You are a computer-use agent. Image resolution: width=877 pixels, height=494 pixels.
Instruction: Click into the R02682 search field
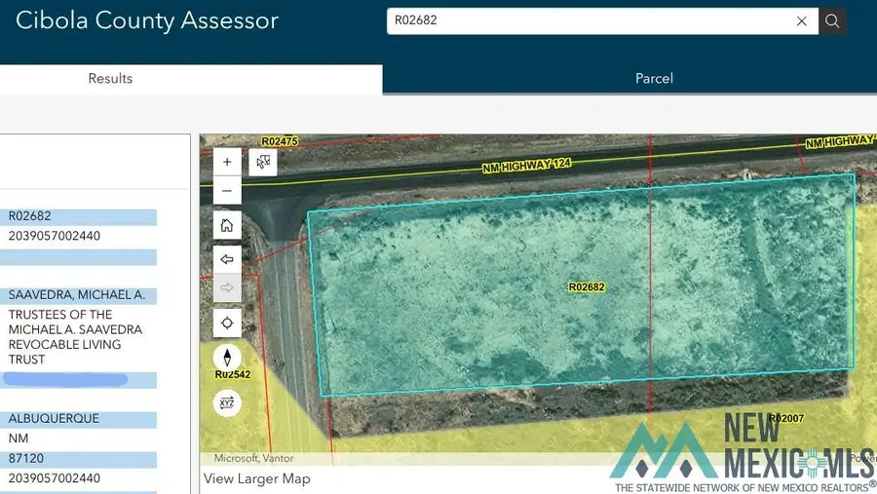(x=585, y=20)
